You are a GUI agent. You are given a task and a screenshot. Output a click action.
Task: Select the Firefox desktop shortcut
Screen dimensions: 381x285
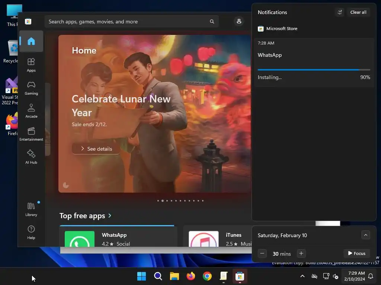(12, 124)
